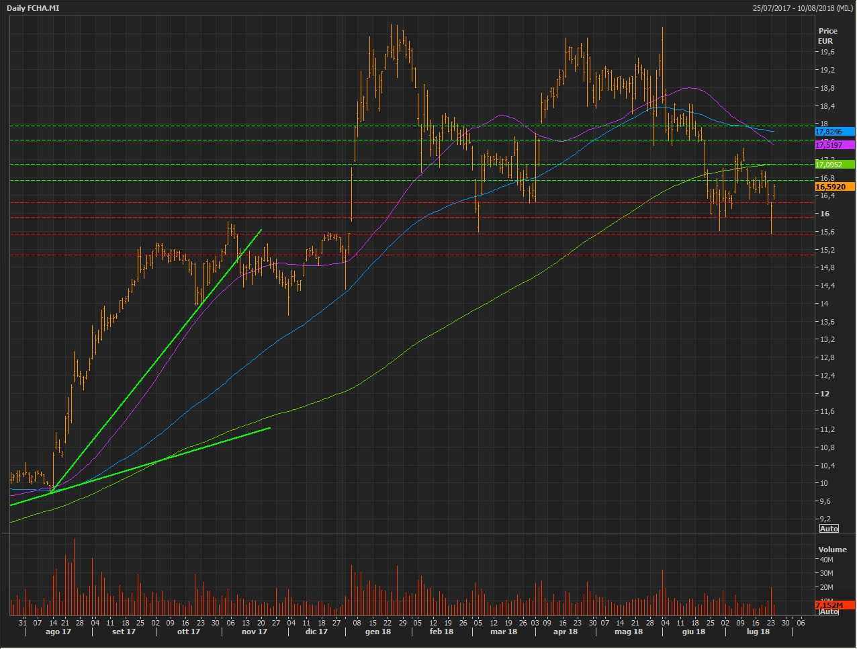Select the 'gen 18' month on time axis

(377, 632)
